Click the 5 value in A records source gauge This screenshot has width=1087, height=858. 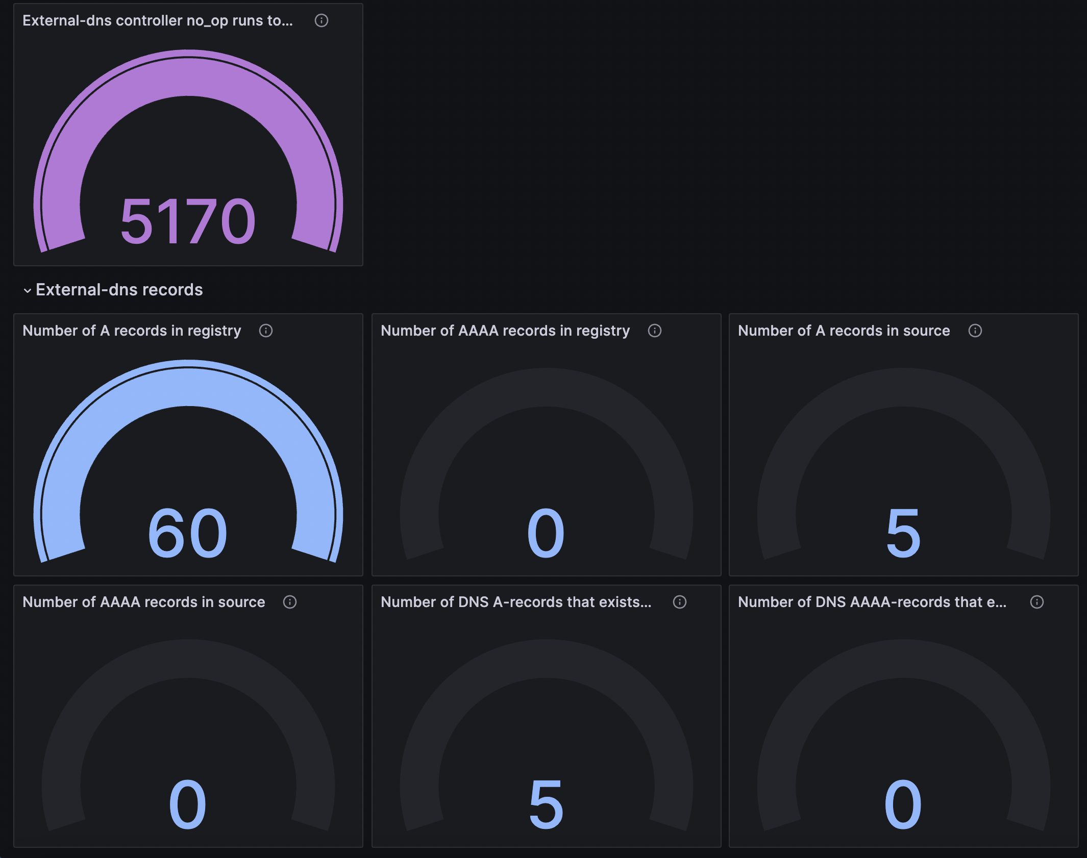(903, 533)
